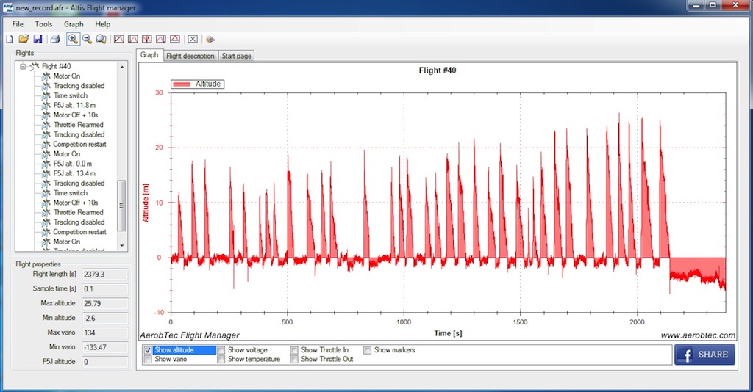Collapse the Flight #40 tree node
Viewport: 753px width, 392px height.
pyautogui.click(x=23, y=66)
